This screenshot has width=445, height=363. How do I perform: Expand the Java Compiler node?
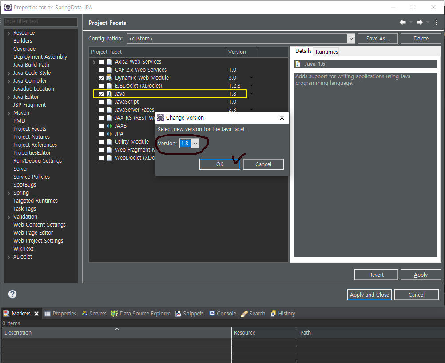click(8, 81)
